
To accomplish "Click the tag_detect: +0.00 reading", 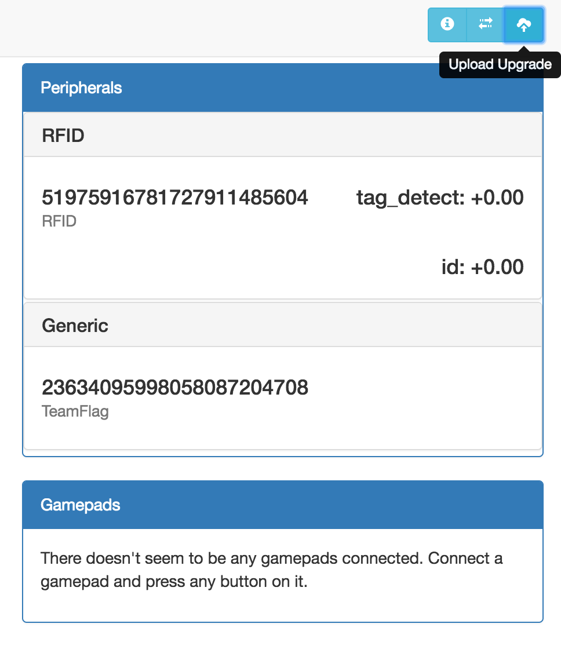I will (440, 198).
